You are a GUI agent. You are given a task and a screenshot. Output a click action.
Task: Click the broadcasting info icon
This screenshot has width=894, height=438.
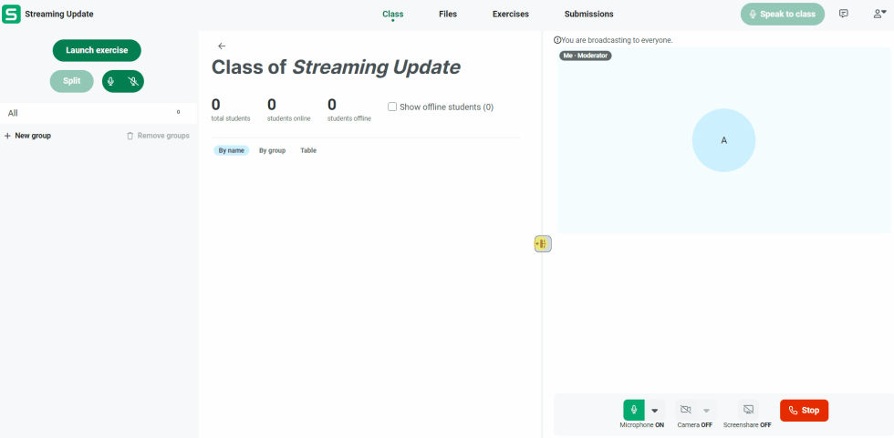point(557,40)
